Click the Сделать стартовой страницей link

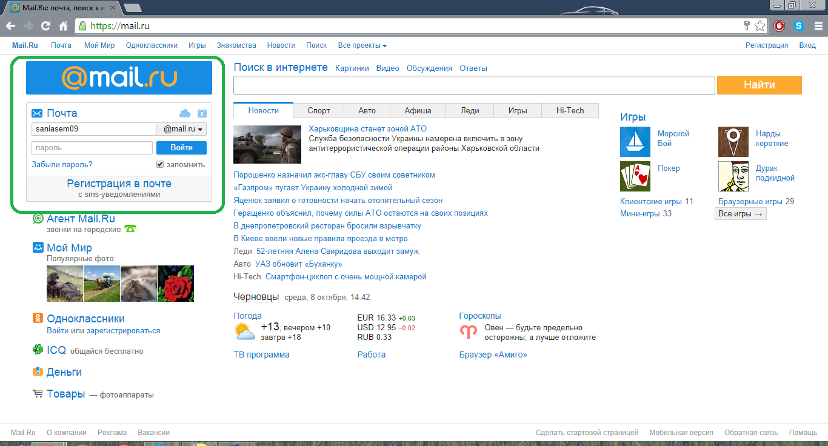click(587, 433)
